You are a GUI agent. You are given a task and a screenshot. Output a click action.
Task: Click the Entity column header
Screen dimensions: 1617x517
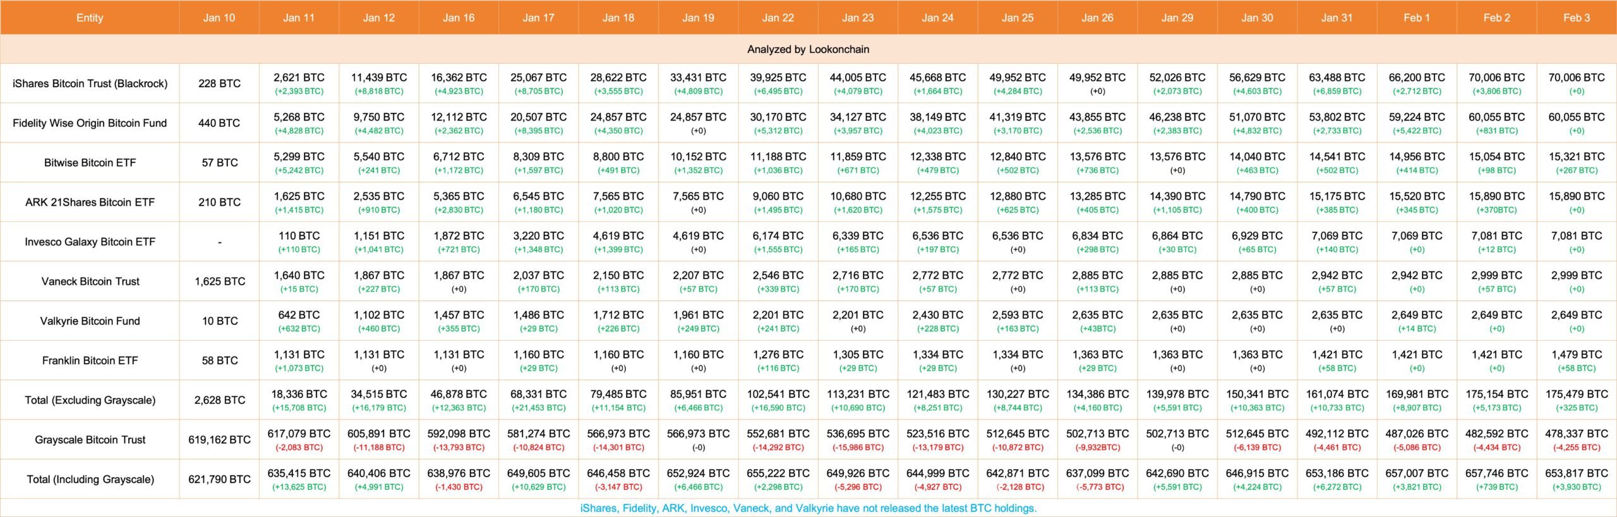tap(90, 18)
